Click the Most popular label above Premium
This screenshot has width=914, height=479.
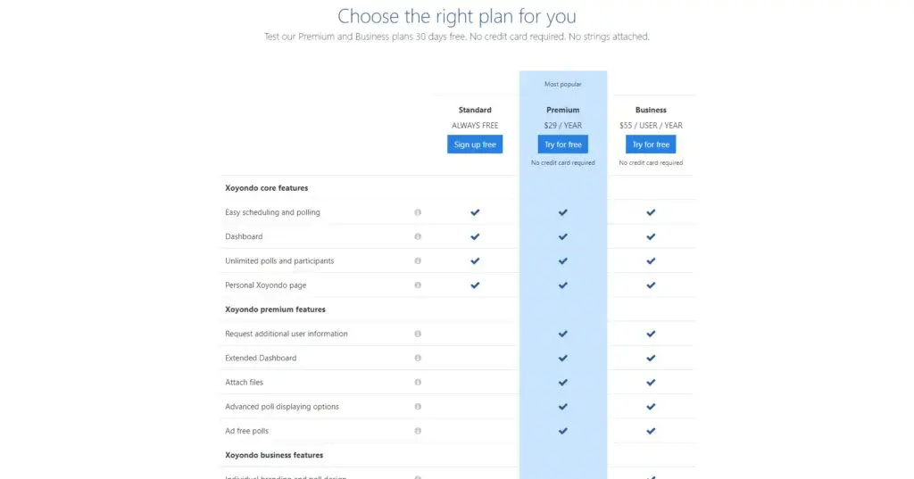(563, 84)
